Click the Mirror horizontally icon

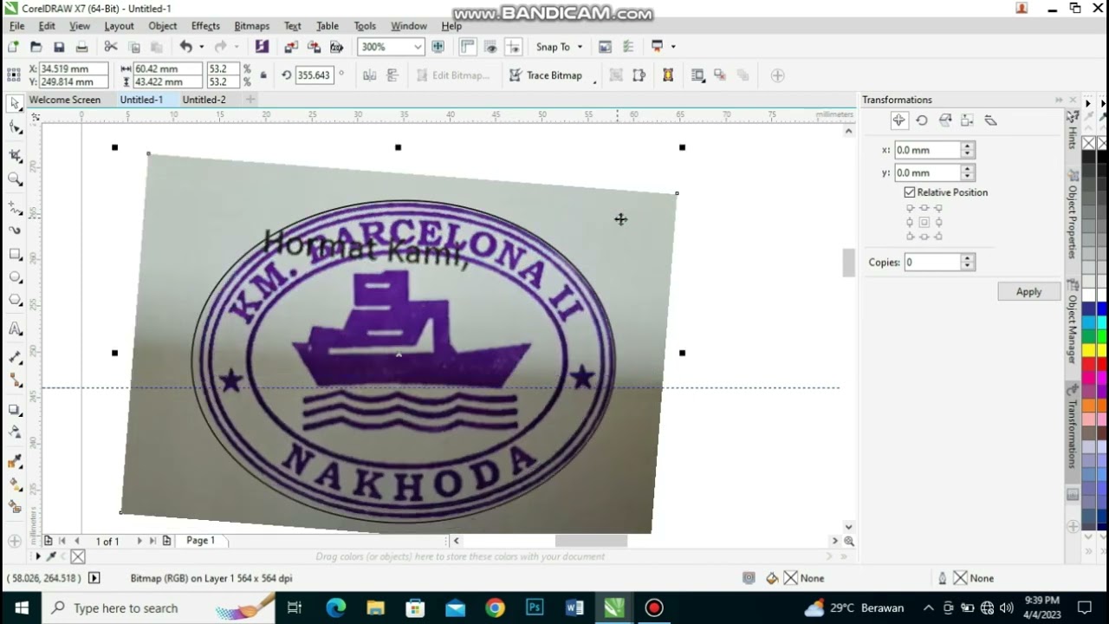(369, 75)
